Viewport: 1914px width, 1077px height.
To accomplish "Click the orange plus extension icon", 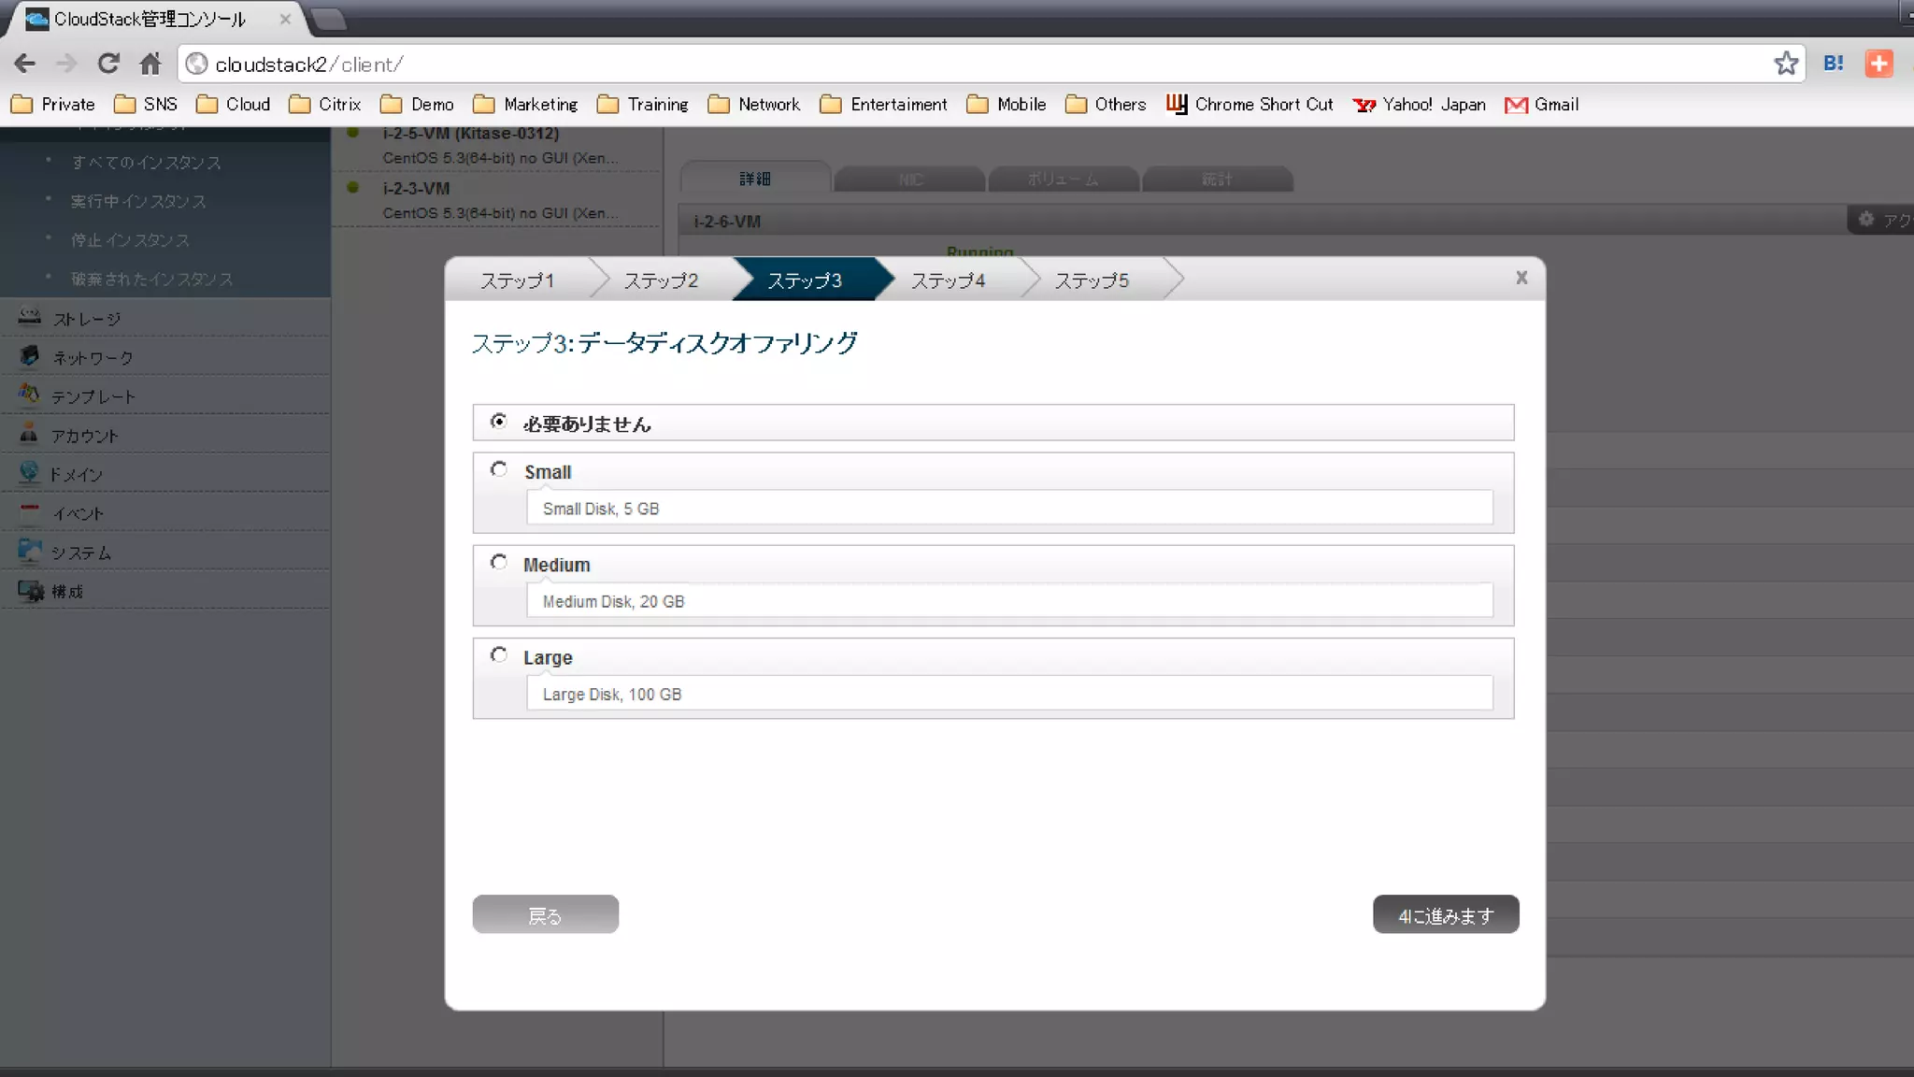I will coord(1878,64).
